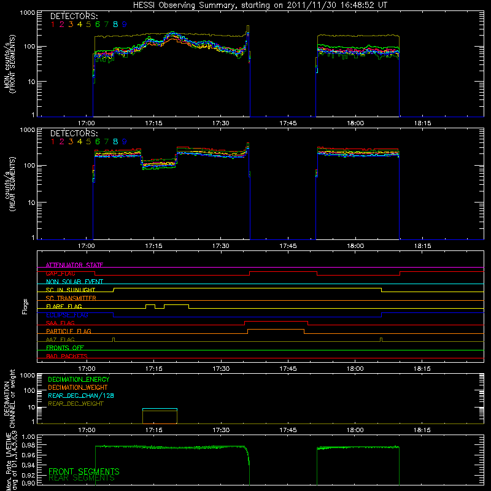Click the FLARE_FLAG label
This screenshot has height=491, width=491.
(64, 306)
